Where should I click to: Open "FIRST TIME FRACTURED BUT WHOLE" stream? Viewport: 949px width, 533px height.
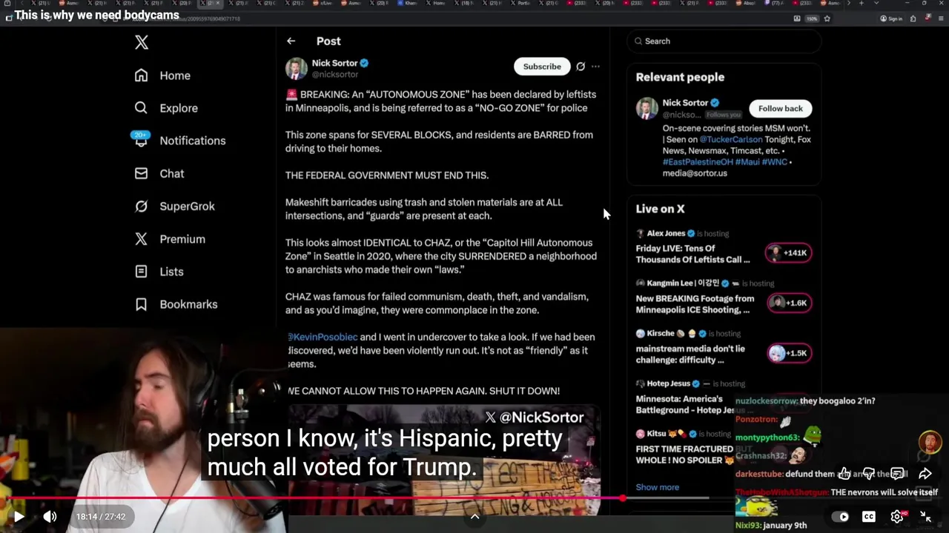(x=684, y=455)
